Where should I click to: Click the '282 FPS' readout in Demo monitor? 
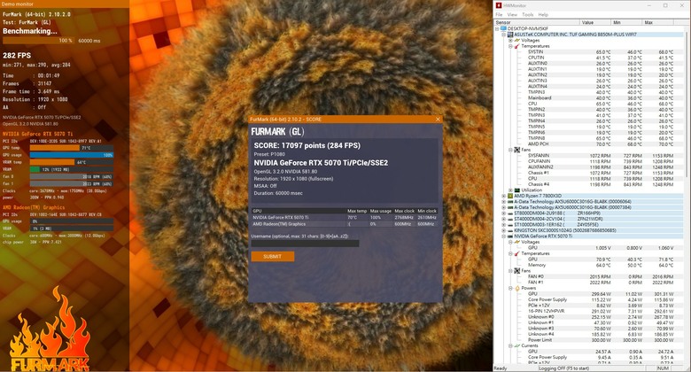click(x=17, y=56)
